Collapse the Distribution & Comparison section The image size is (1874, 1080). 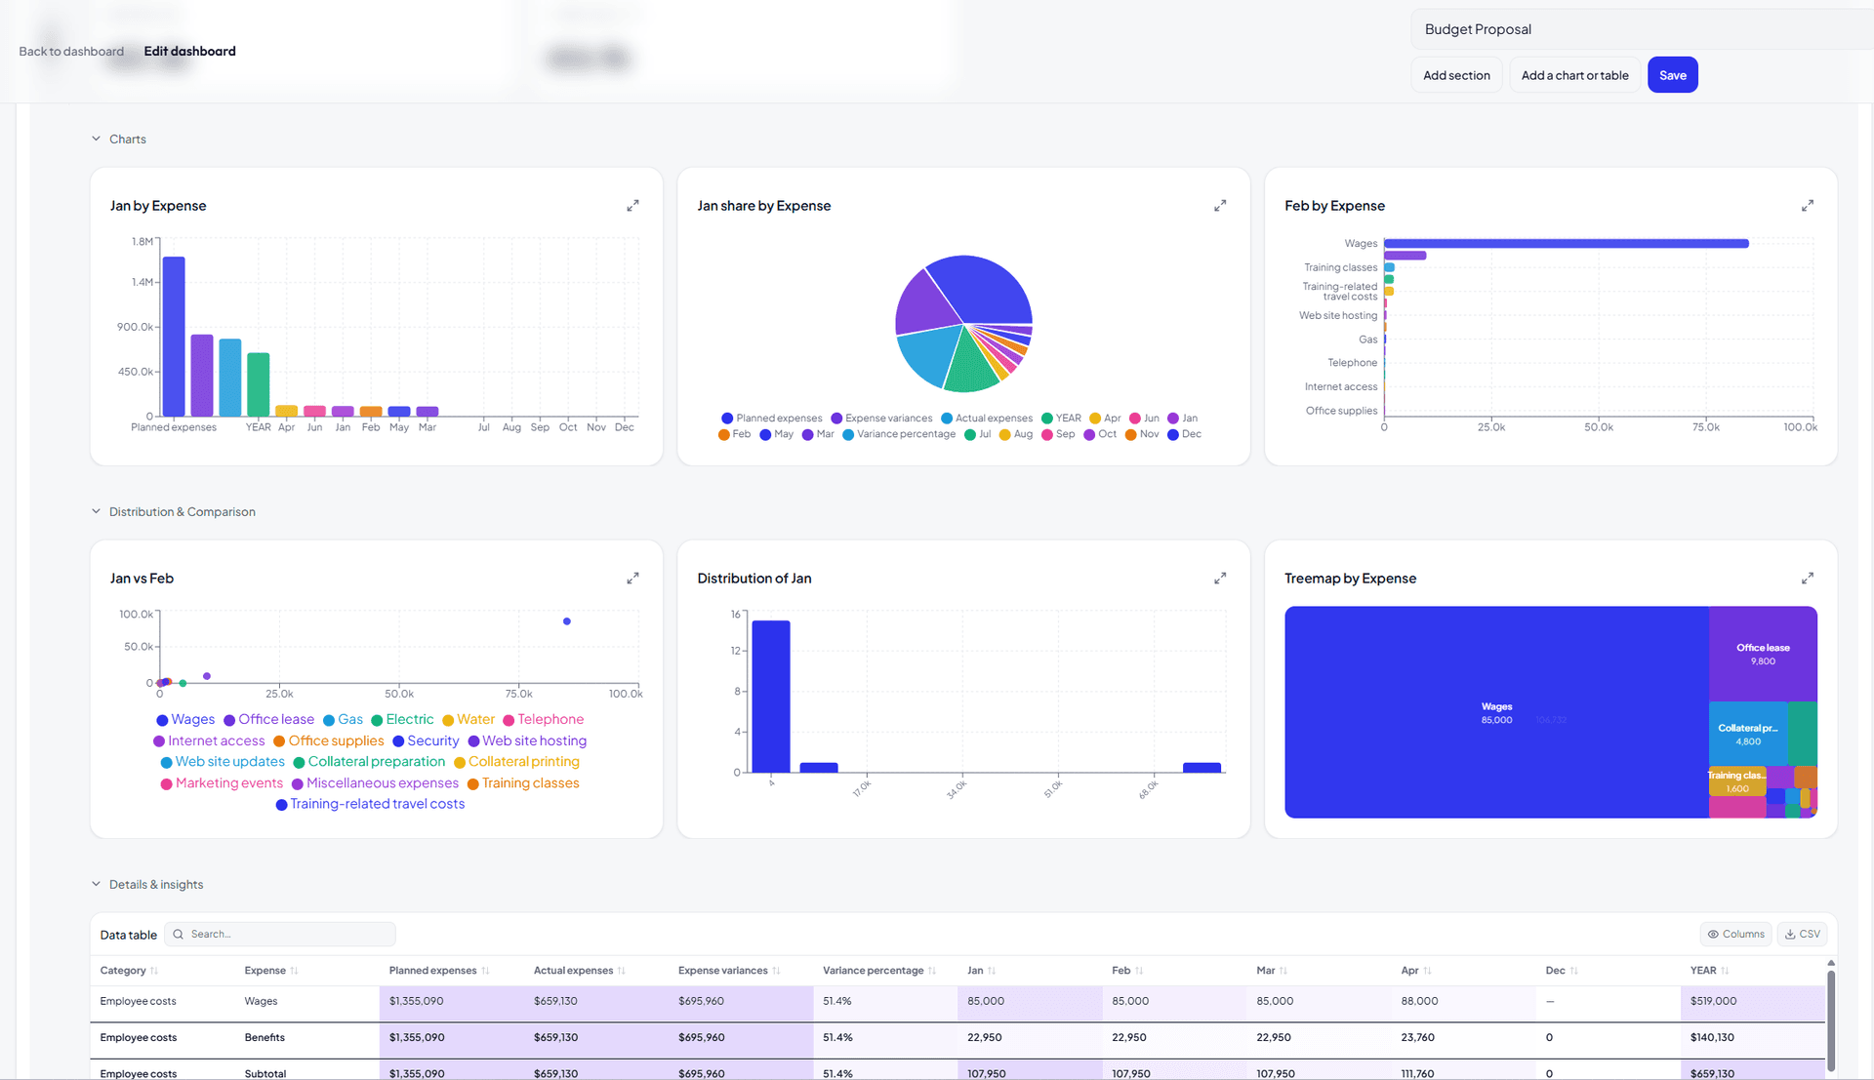(96, 511)
